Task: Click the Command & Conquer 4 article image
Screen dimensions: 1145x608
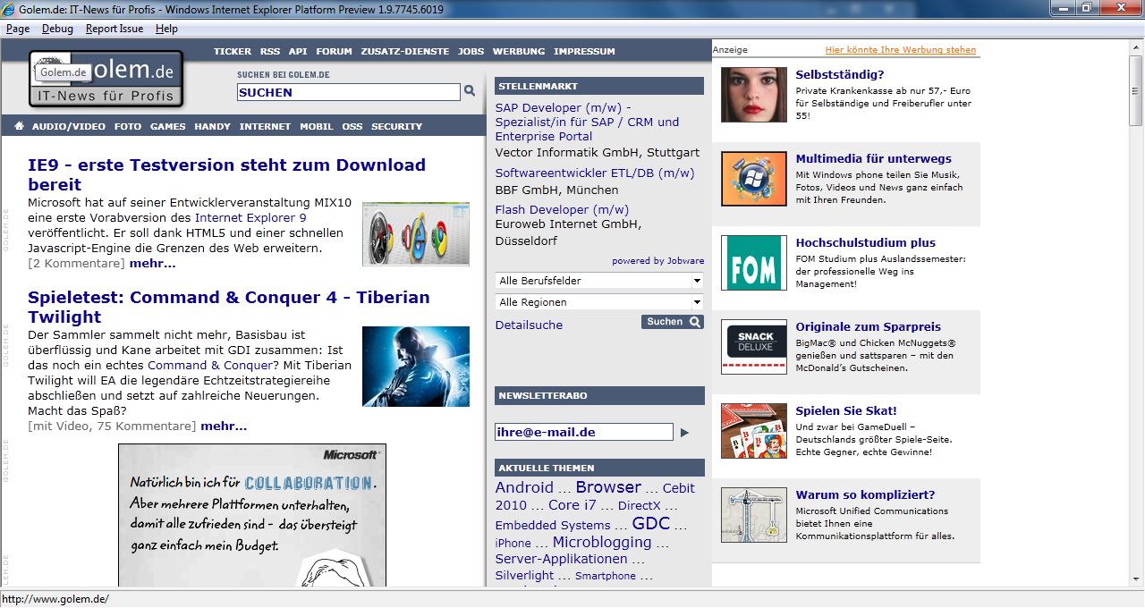Action: [x=416, y=367]
